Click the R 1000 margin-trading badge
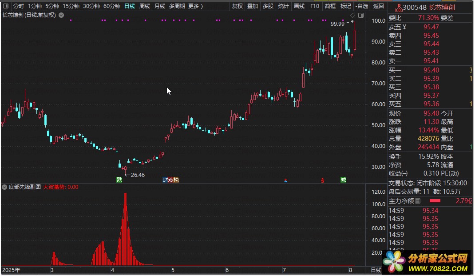Image resolution: width=475 pixels, height=276 pixels. [x=399, y=8]
